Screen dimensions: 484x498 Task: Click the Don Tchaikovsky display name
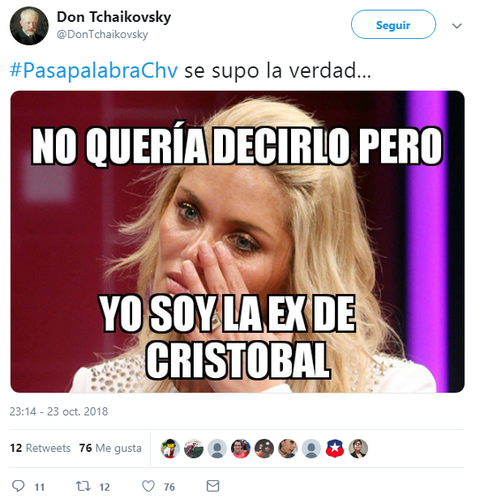coord(114,17)
